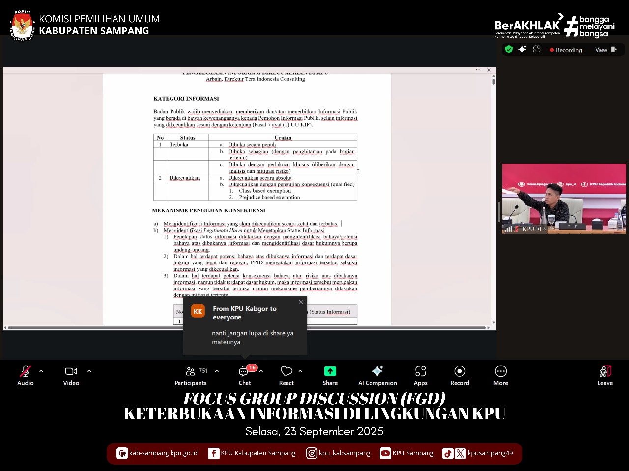
Task: Open the Participants panel
Action: tap(191, 375)
